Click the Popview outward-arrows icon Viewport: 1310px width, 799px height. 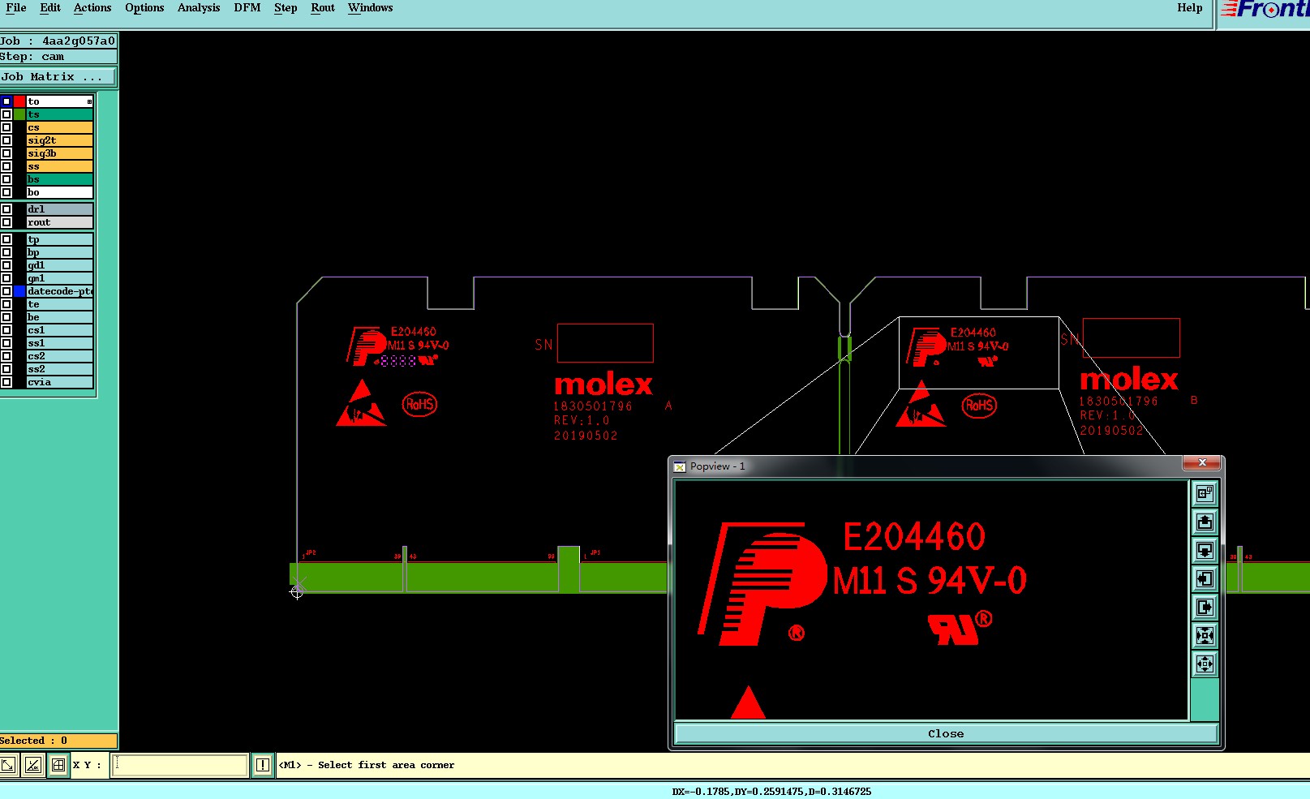(1205, 664)
